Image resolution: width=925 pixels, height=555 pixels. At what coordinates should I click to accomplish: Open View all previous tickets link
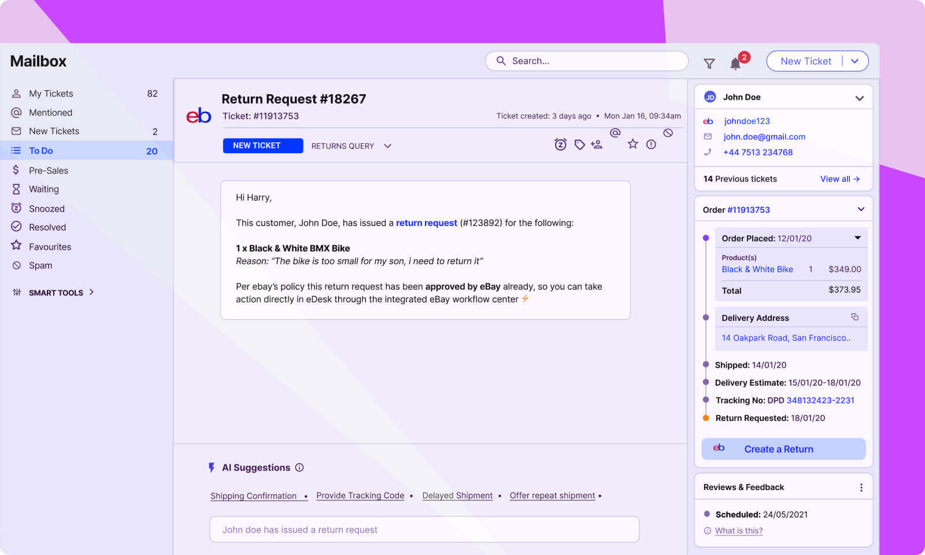839,179
